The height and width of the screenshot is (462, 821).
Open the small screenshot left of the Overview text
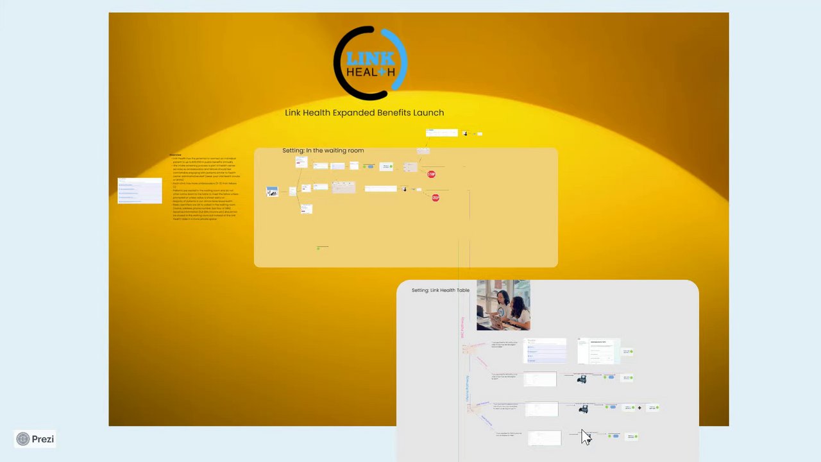click(x=140, y=191)
